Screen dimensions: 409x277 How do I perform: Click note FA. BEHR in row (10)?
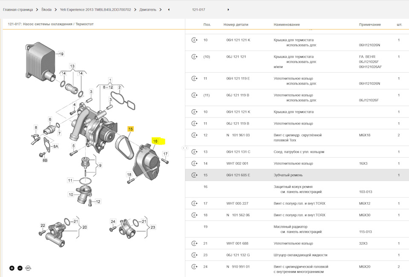(367, 57)
